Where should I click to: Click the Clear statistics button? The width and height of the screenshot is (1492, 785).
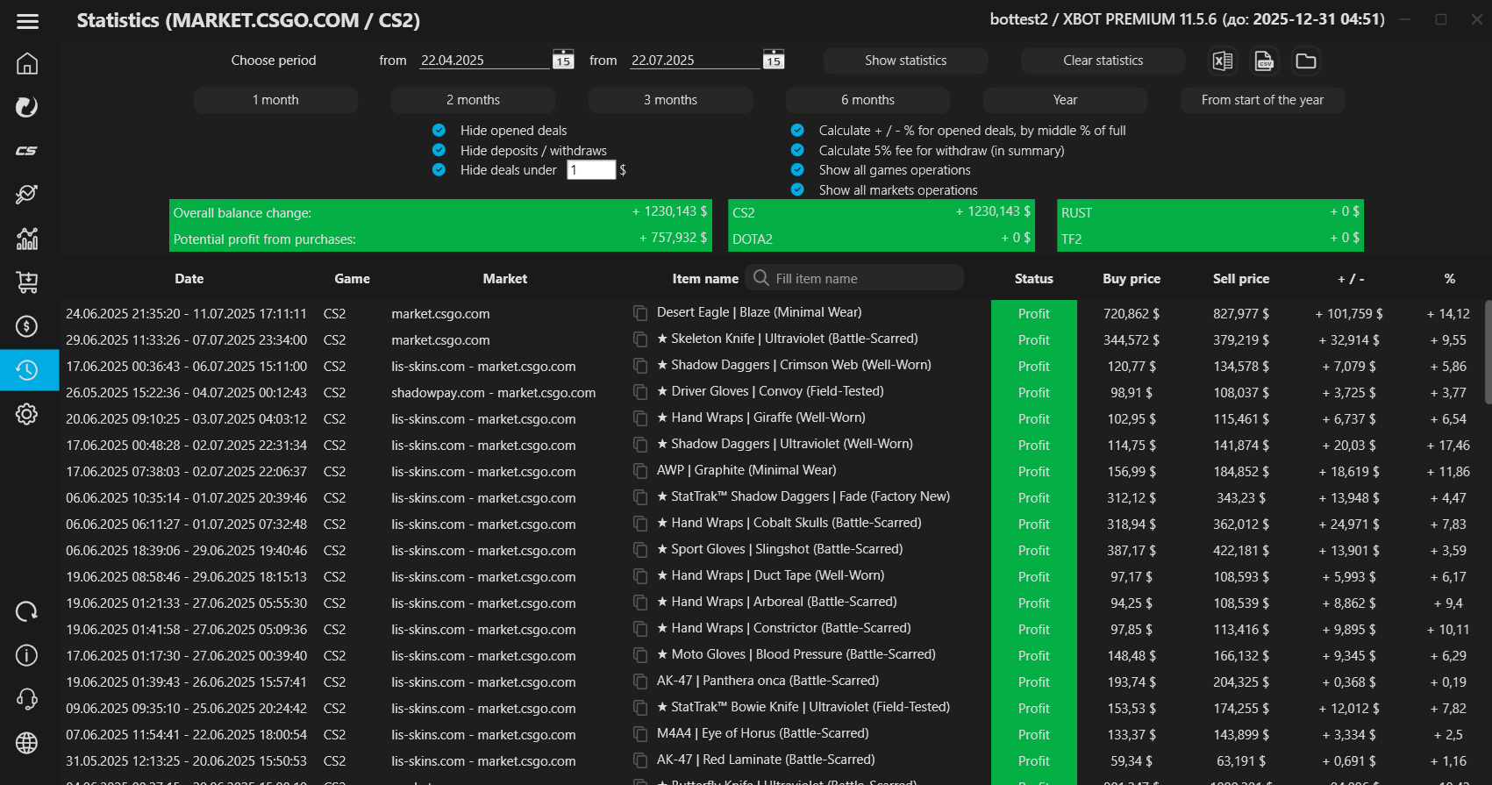(x=1103, y=61)
